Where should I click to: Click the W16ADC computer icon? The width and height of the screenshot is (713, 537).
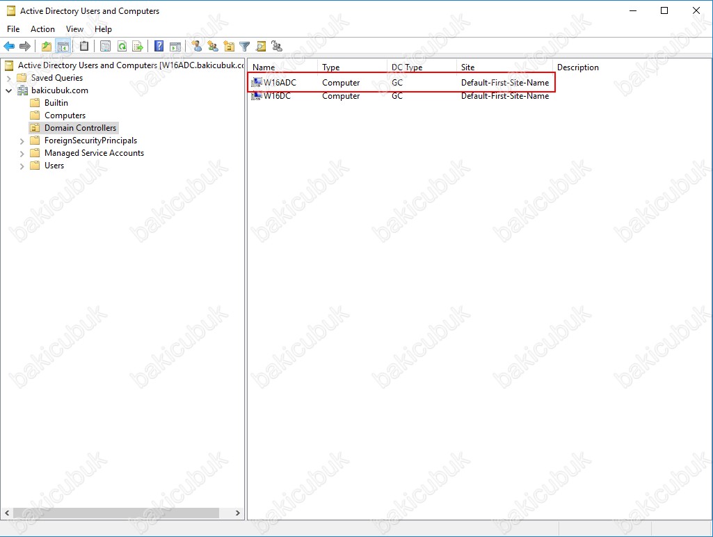257,82
